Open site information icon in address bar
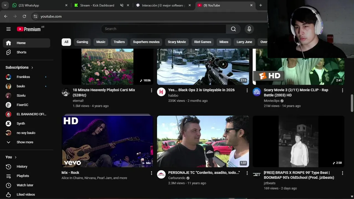Viewport: 354px width, 199px height. coord(35,16)
